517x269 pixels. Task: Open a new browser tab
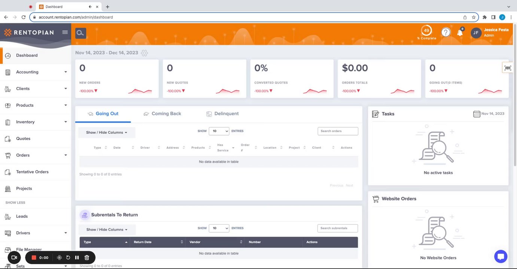[x=108, y=7]
